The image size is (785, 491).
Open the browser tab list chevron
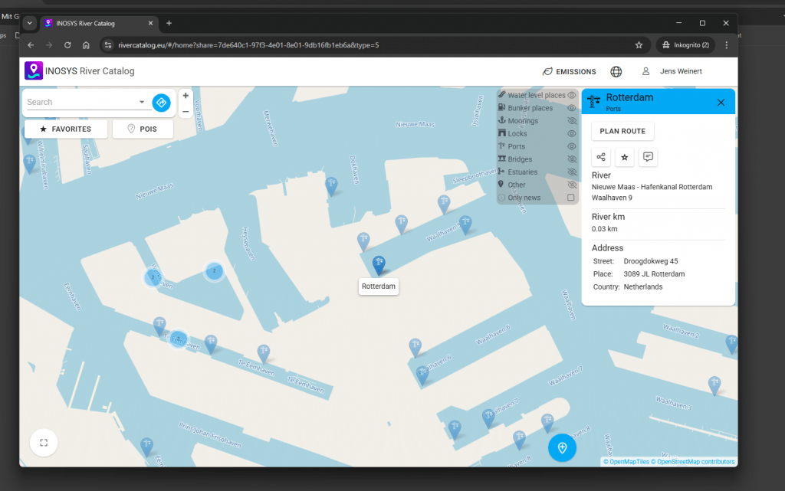point(29,23)
